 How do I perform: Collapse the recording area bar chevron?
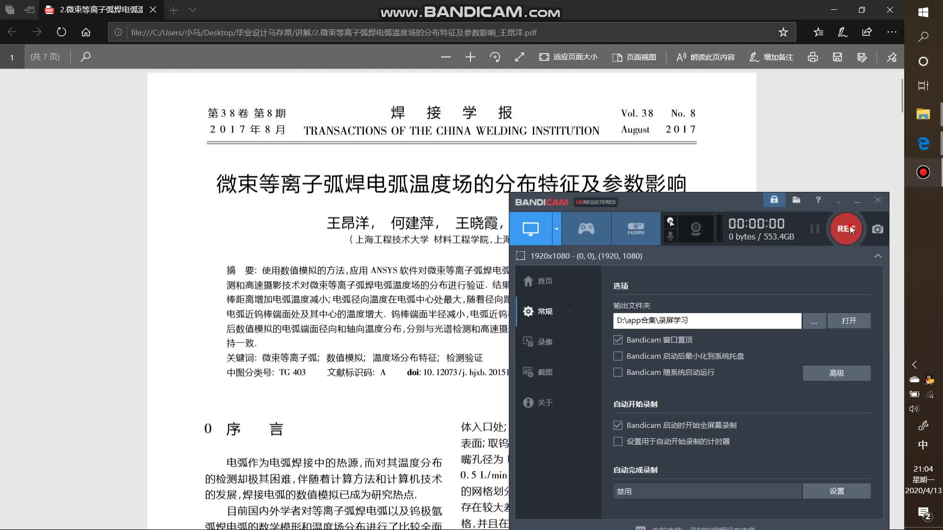[878, 256]
